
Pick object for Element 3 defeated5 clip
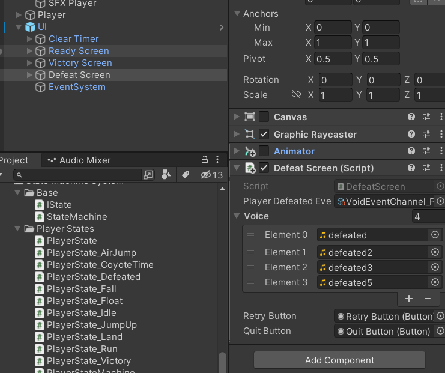(435, 282)
